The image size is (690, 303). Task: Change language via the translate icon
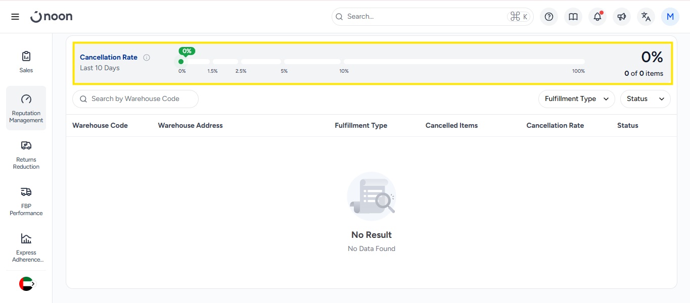pyautogui.click(x=646, y=17)
